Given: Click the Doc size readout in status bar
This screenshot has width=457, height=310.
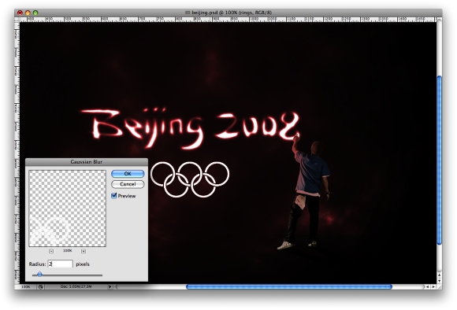Looking at the screenshot, I should coord(76,286).
